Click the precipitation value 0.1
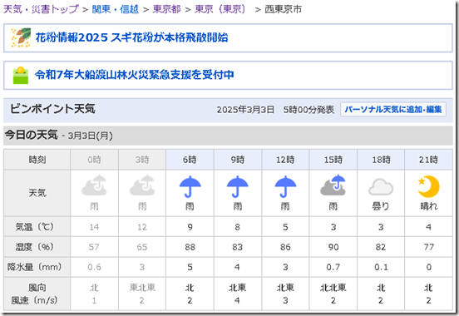Viewport: 459px width, 316px height. (381, 267)
